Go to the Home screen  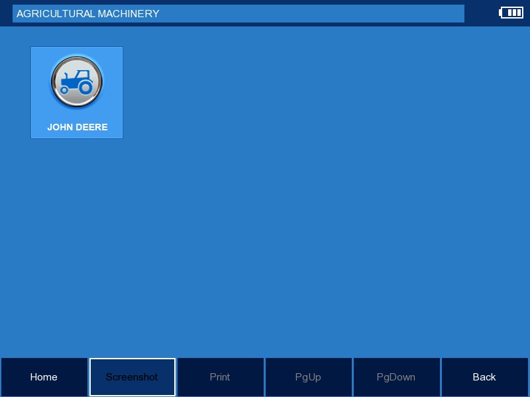pos(44,376)
